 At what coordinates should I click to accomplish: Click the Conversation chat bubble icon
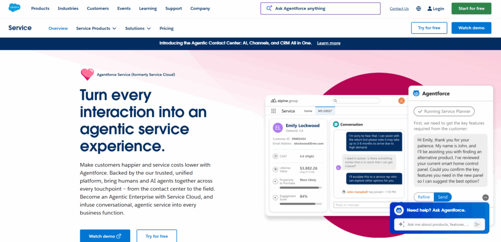click(336, 124)
